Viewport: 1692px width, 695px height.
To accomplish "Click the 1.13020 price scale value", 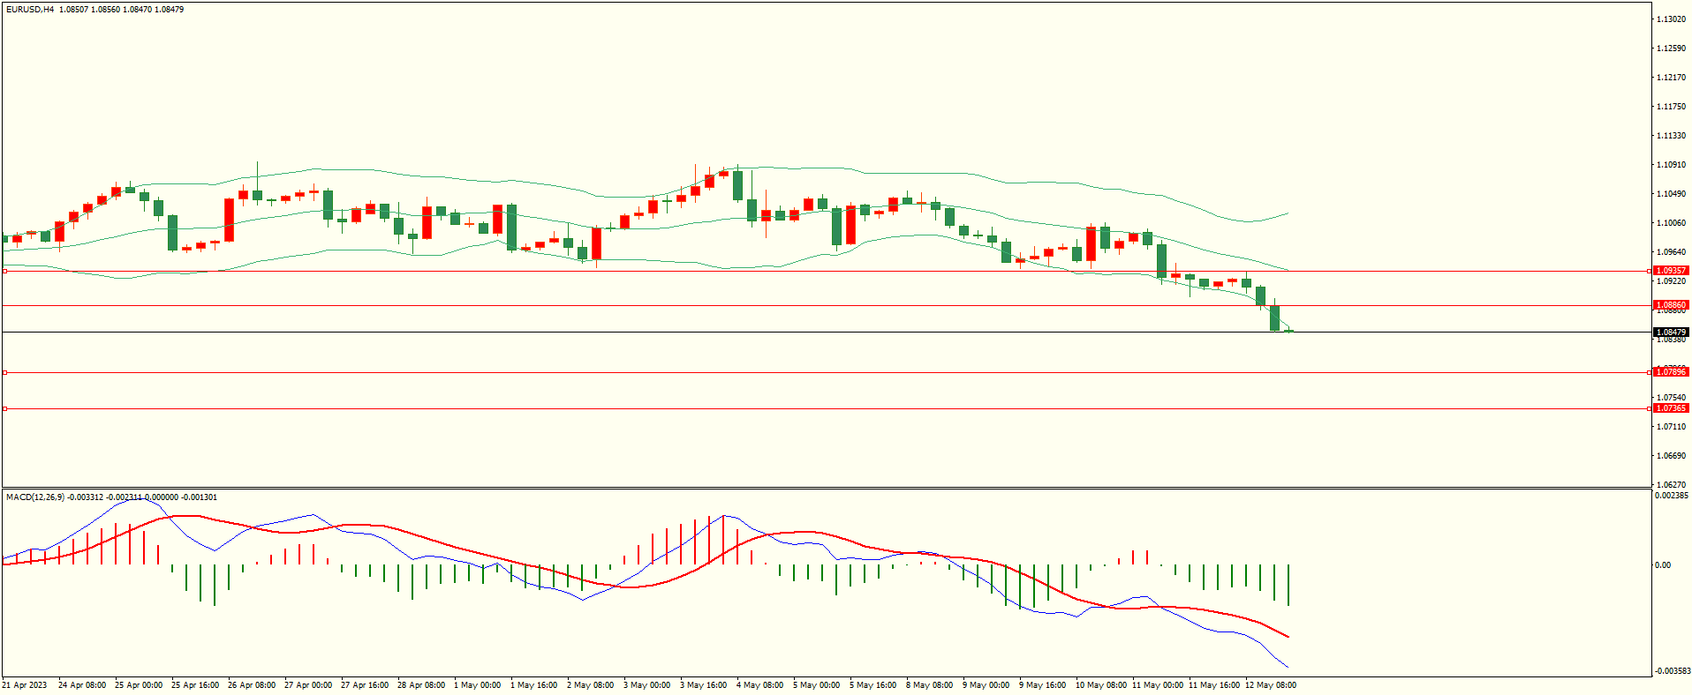I will [x=1671, y=19].
